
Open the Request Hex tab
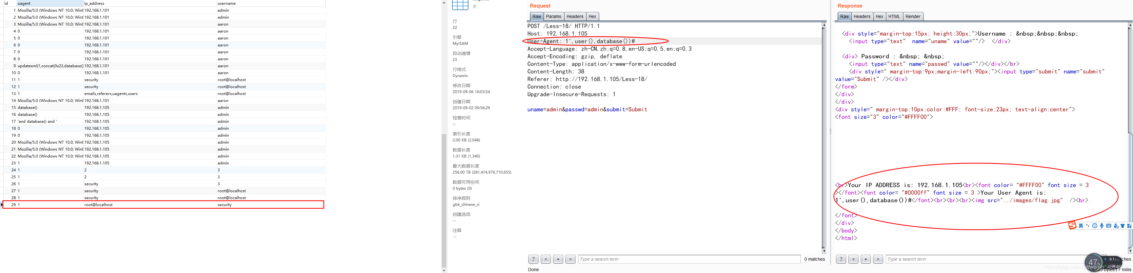(592, 17)
